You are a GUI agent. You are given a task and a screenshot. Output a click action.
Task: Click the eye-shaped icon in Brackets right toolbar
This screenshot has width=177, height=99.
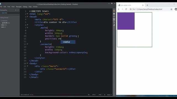[114, 16]
